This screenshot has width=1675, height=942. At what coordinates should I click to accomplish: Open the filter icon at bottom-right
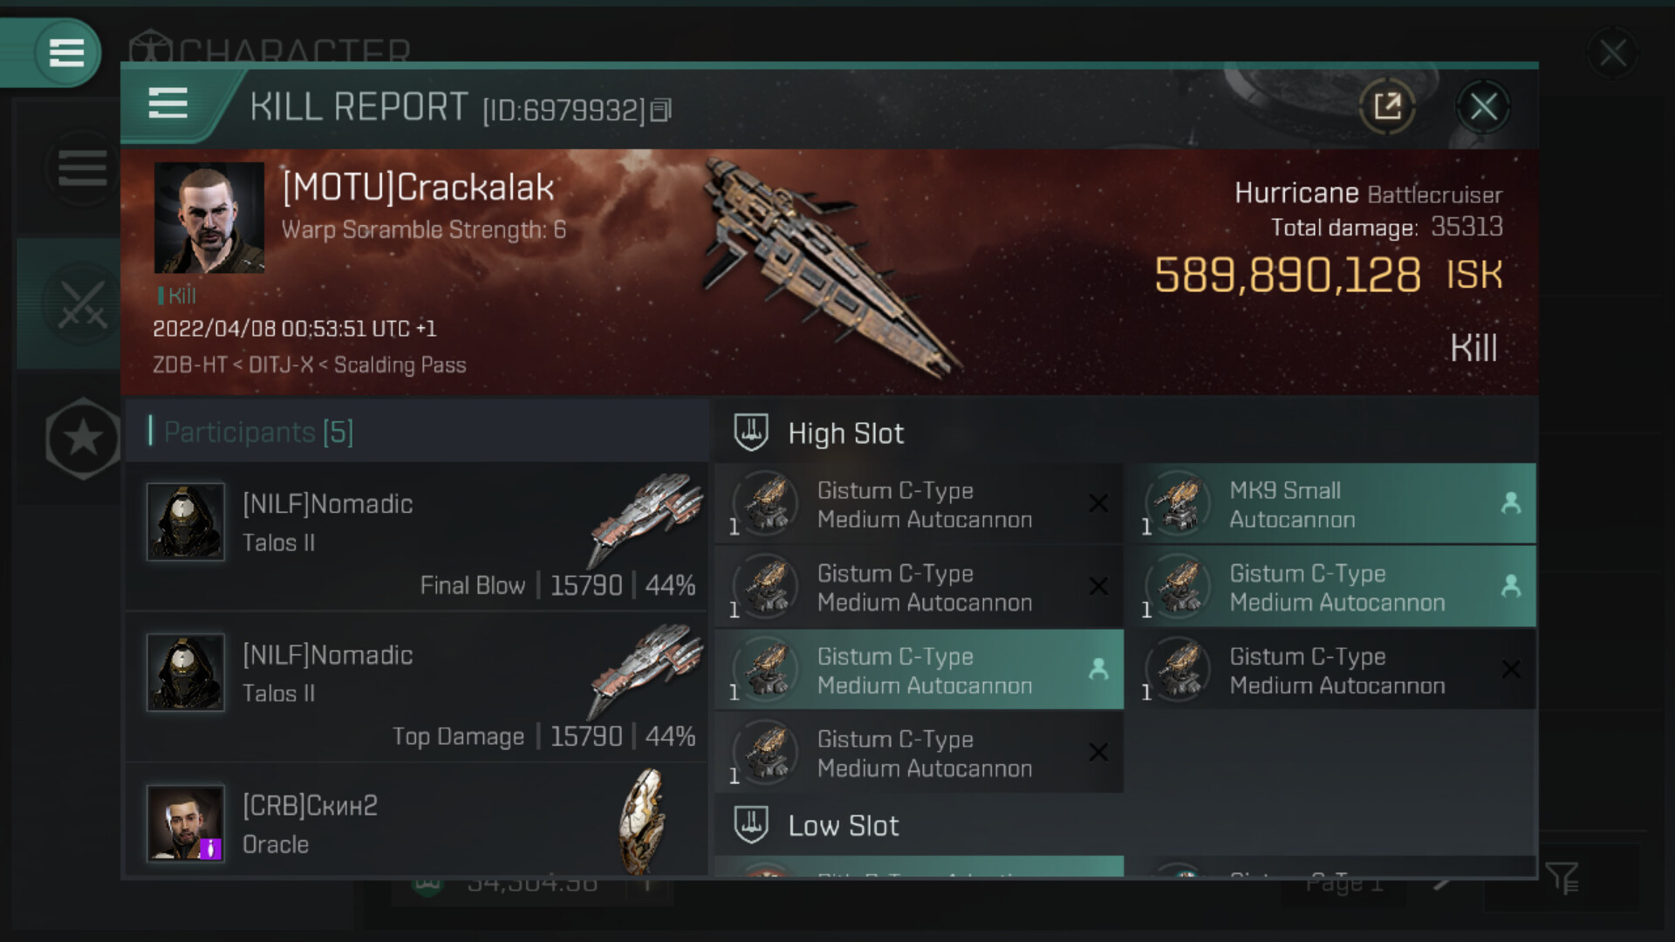point(1562,878)
